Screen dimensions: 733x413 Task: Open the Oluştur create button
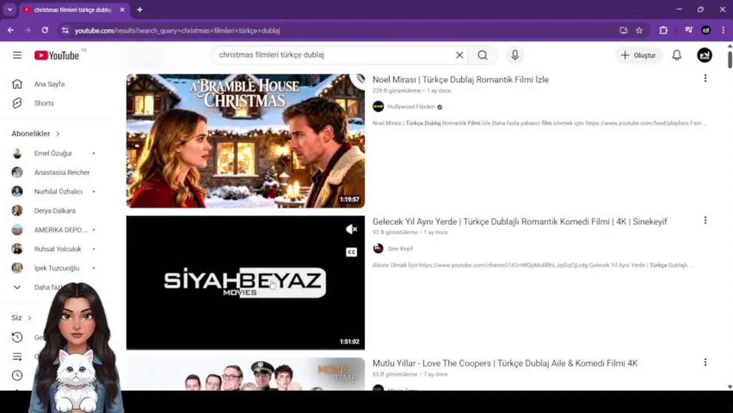click(x=638, y=55)
